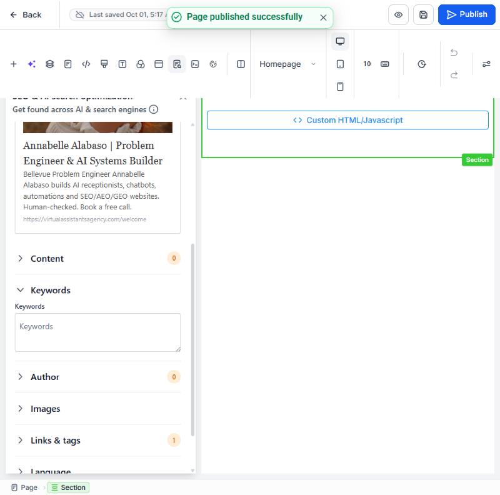Toggle the split column layout icon

point(241,64)
